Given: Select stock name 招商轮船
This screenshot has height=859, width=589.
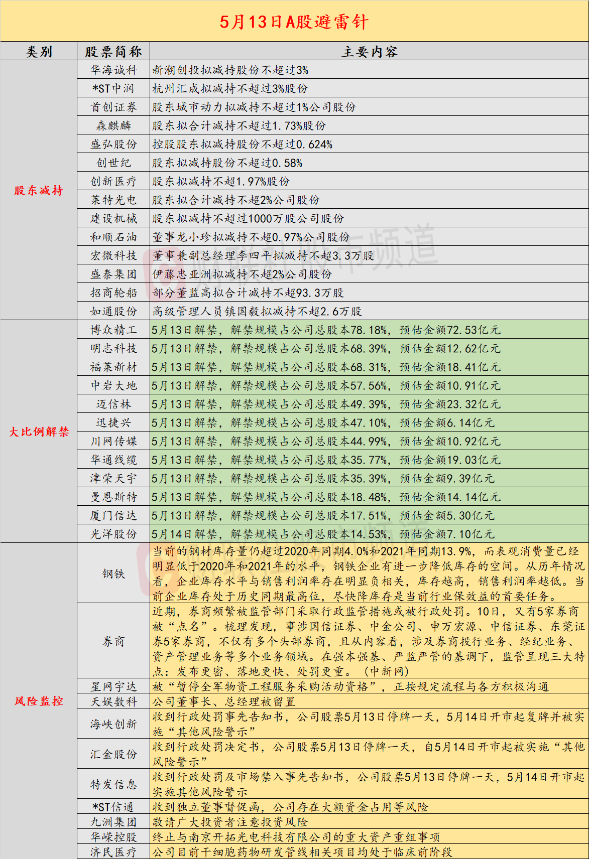Looking at the screenshot, I should pyautogui.click(x=113, y=293).
